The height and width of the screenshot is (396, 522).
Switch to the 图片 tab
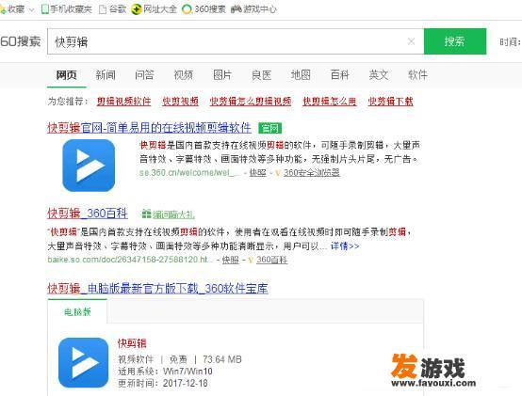pyautogui.click(x=222, y=74)
